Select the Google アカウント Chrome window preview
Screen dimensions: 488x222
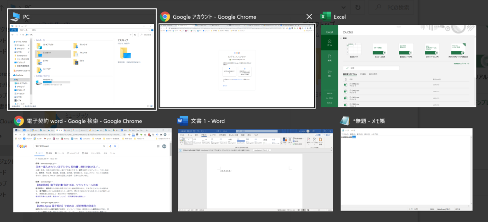(x=237, y=66)
